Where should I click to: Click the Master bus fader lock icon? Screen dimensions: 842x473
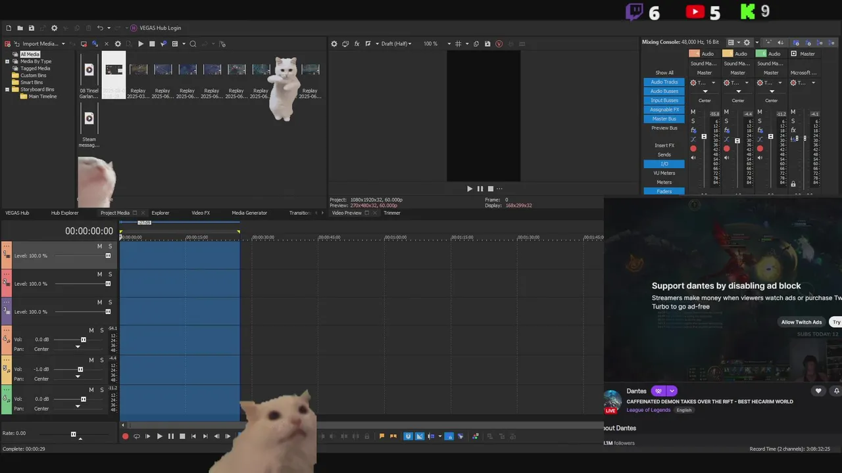(793, 185)
